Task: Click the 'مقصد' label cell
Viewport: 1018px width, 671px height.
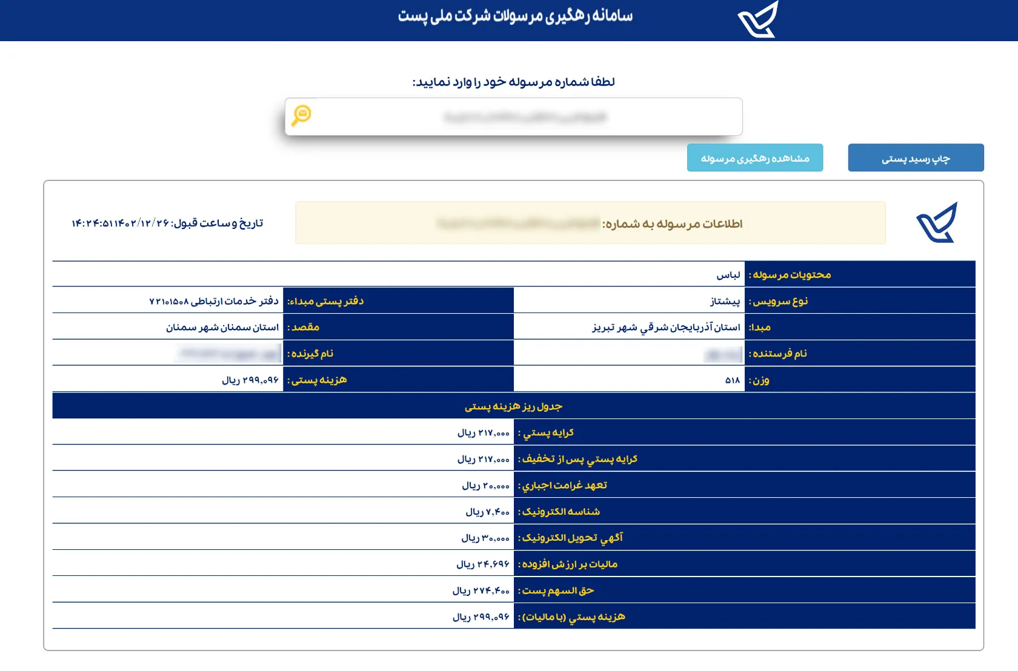Action: tap(398, 327)
